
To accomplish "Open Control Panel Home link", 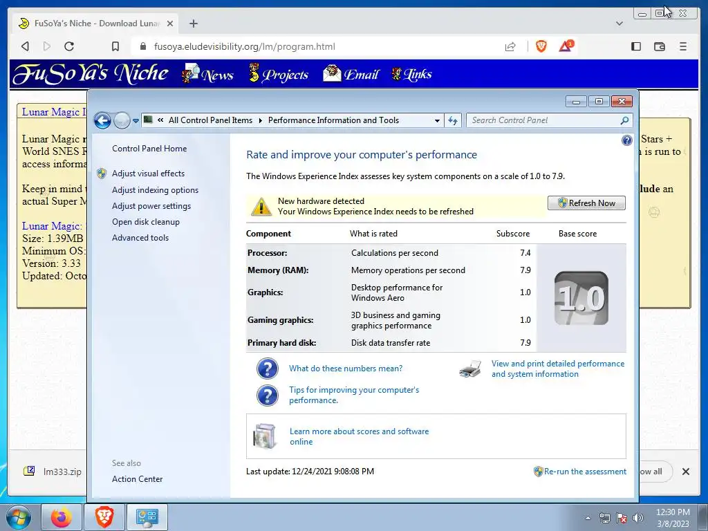I will (149, 149).
